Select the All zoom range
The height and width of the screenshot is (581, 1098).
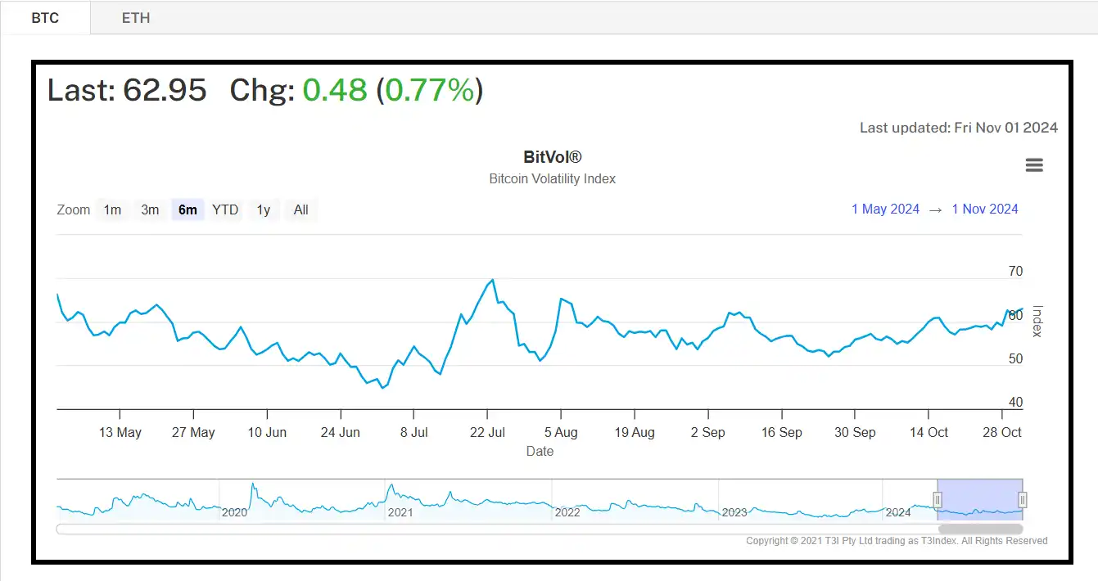[x=300, y=209]
